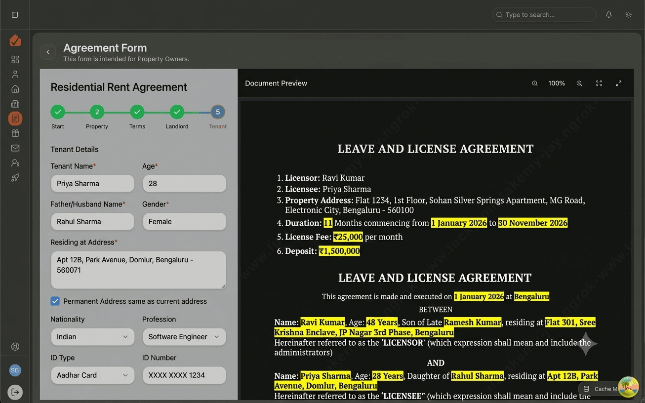Click the Residential Rent Agreement title
The image size is (645, 403).
(x=119, y=87)
